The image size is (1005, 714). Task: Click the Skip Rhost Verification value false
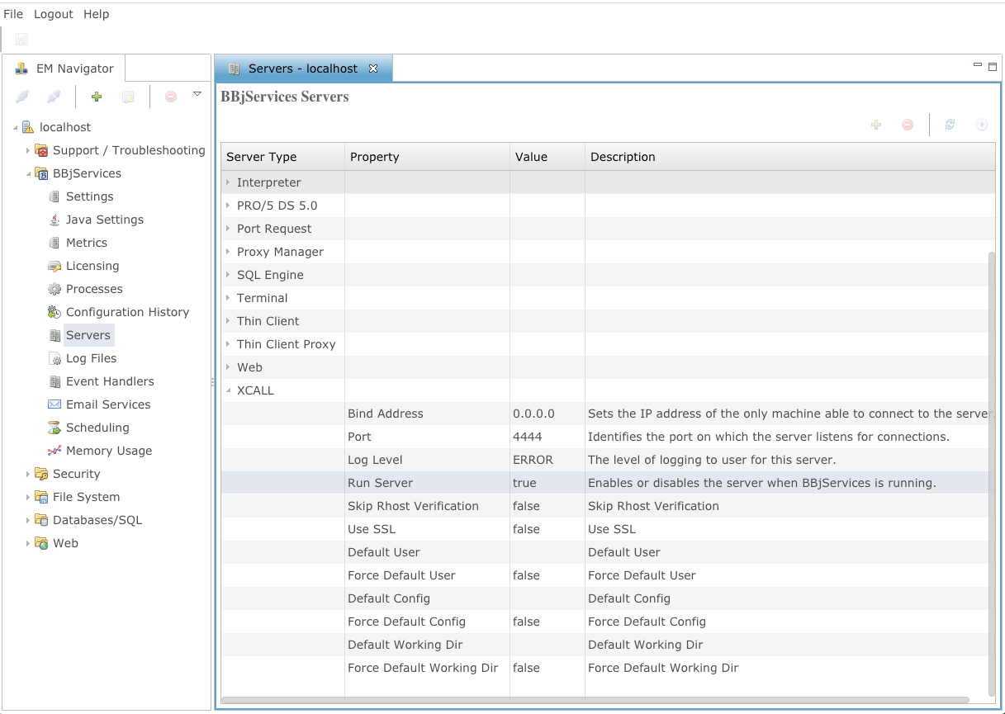click(x=526, y=506)
